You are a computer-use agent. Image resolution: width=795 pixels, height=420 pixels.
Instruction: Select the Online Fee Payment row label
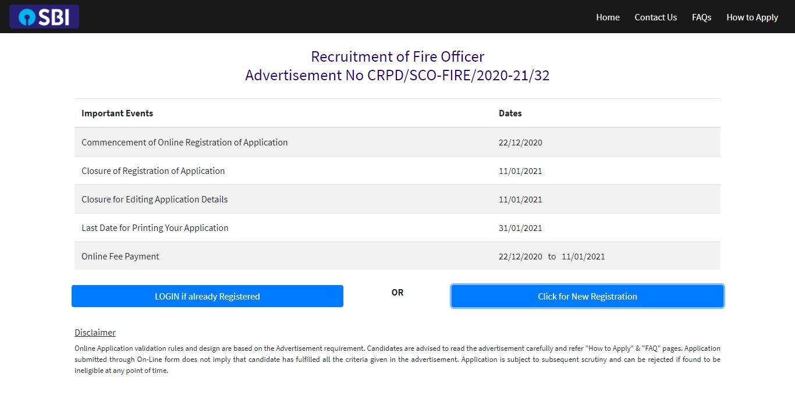tap(120, 257)
